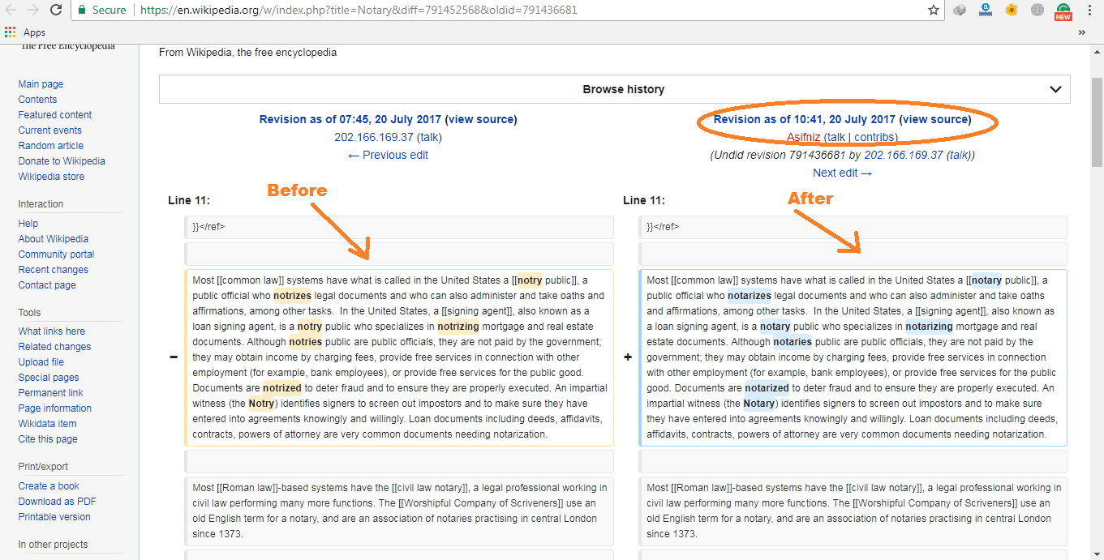Show hidden bookmarks with double-arrow
The image size is (1104, 560).
tap(1082, 32)
